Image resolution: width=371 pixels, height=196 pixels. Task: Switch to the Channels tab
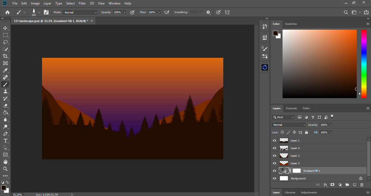pos(291,108)
